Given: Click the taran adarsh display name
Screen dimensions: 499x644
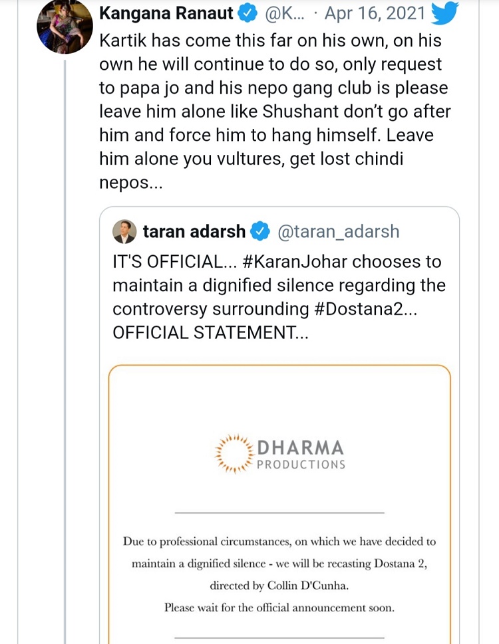Looking at the screenshot, I should (194, 231).
